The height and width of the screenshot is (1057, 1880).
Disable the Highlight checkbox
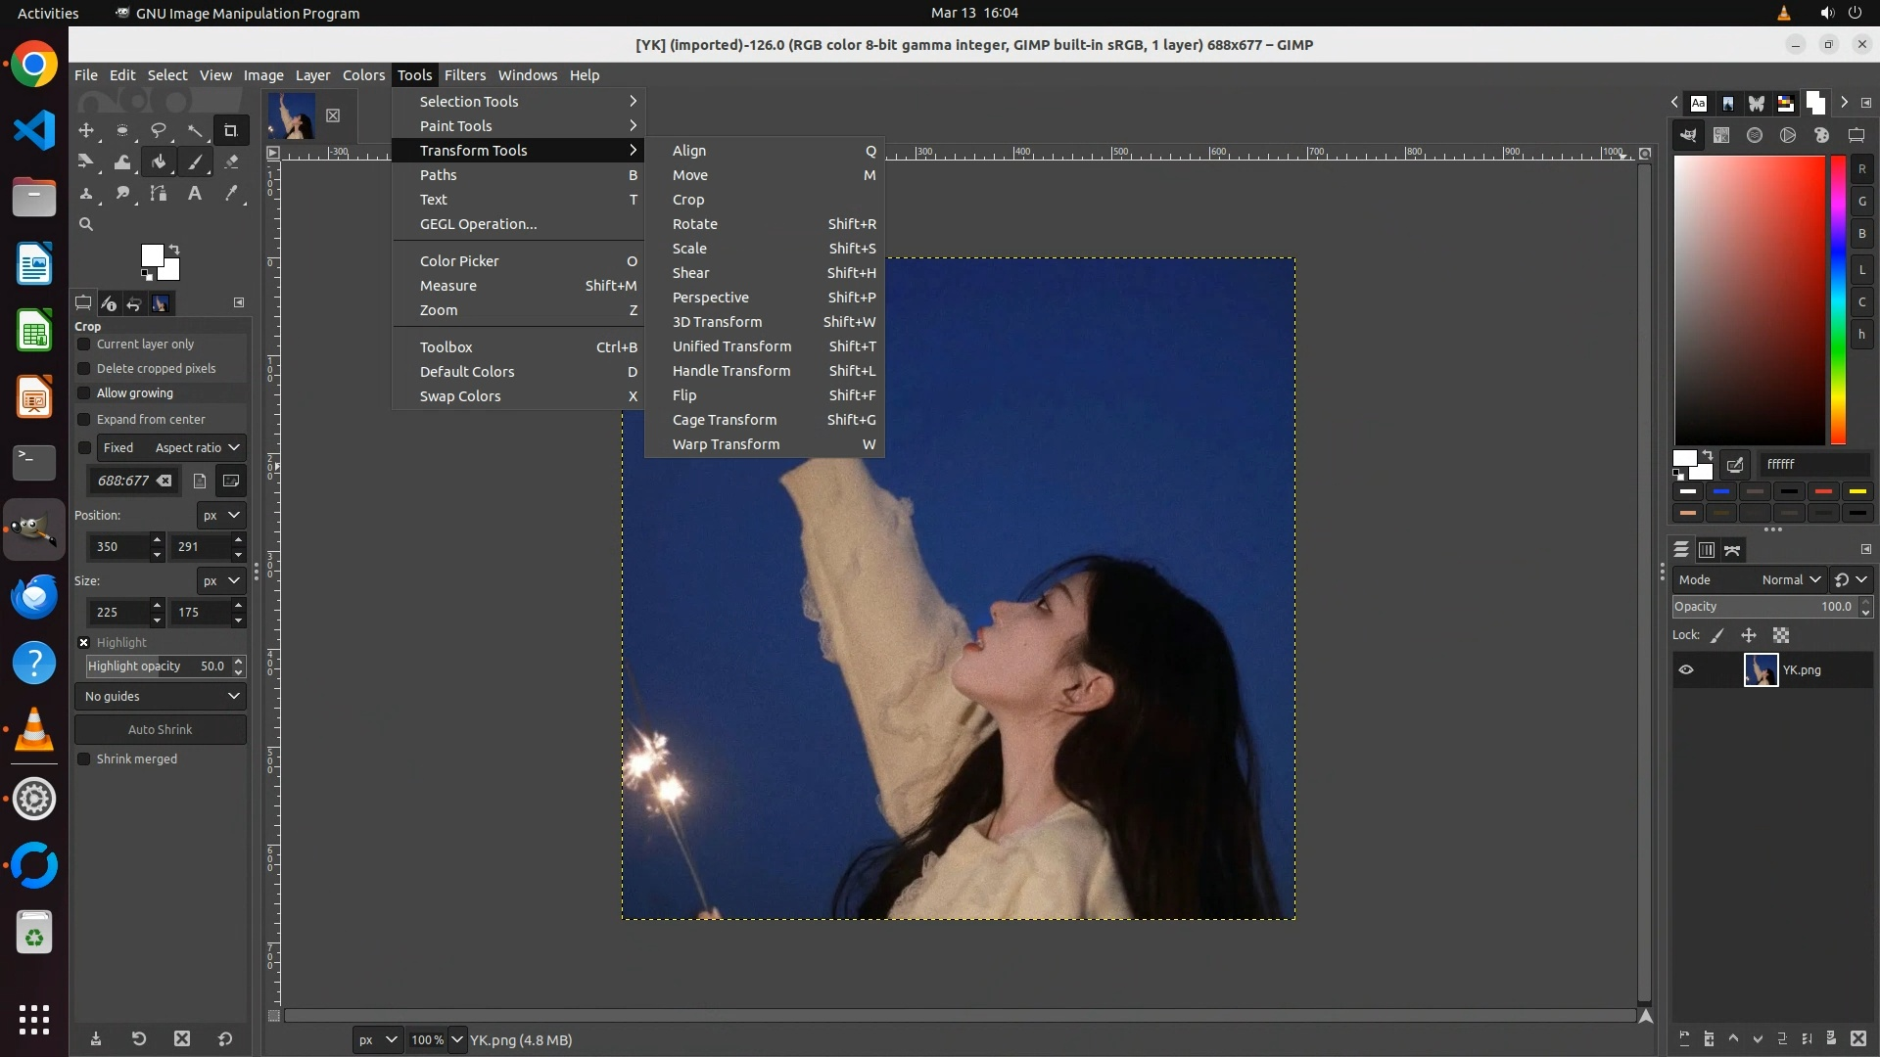pyautogui.click(x=84, y=643)
